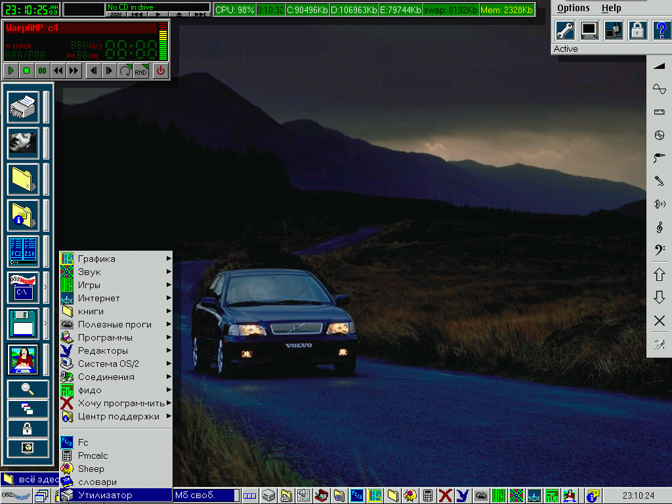Open the Mona Lisa launchpad icon
This screenshot has width=672, height=504.
(23, 359)
